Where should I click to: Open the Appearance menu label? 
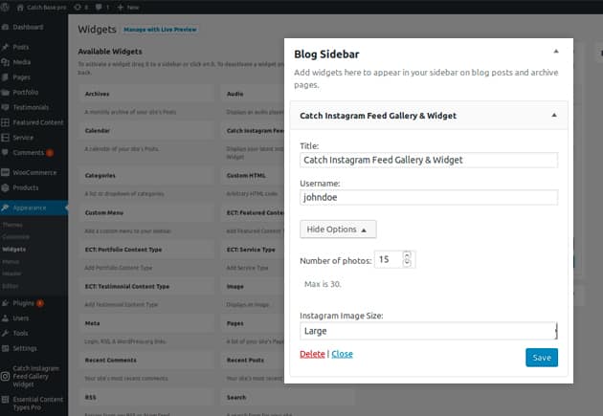[30, 208]
